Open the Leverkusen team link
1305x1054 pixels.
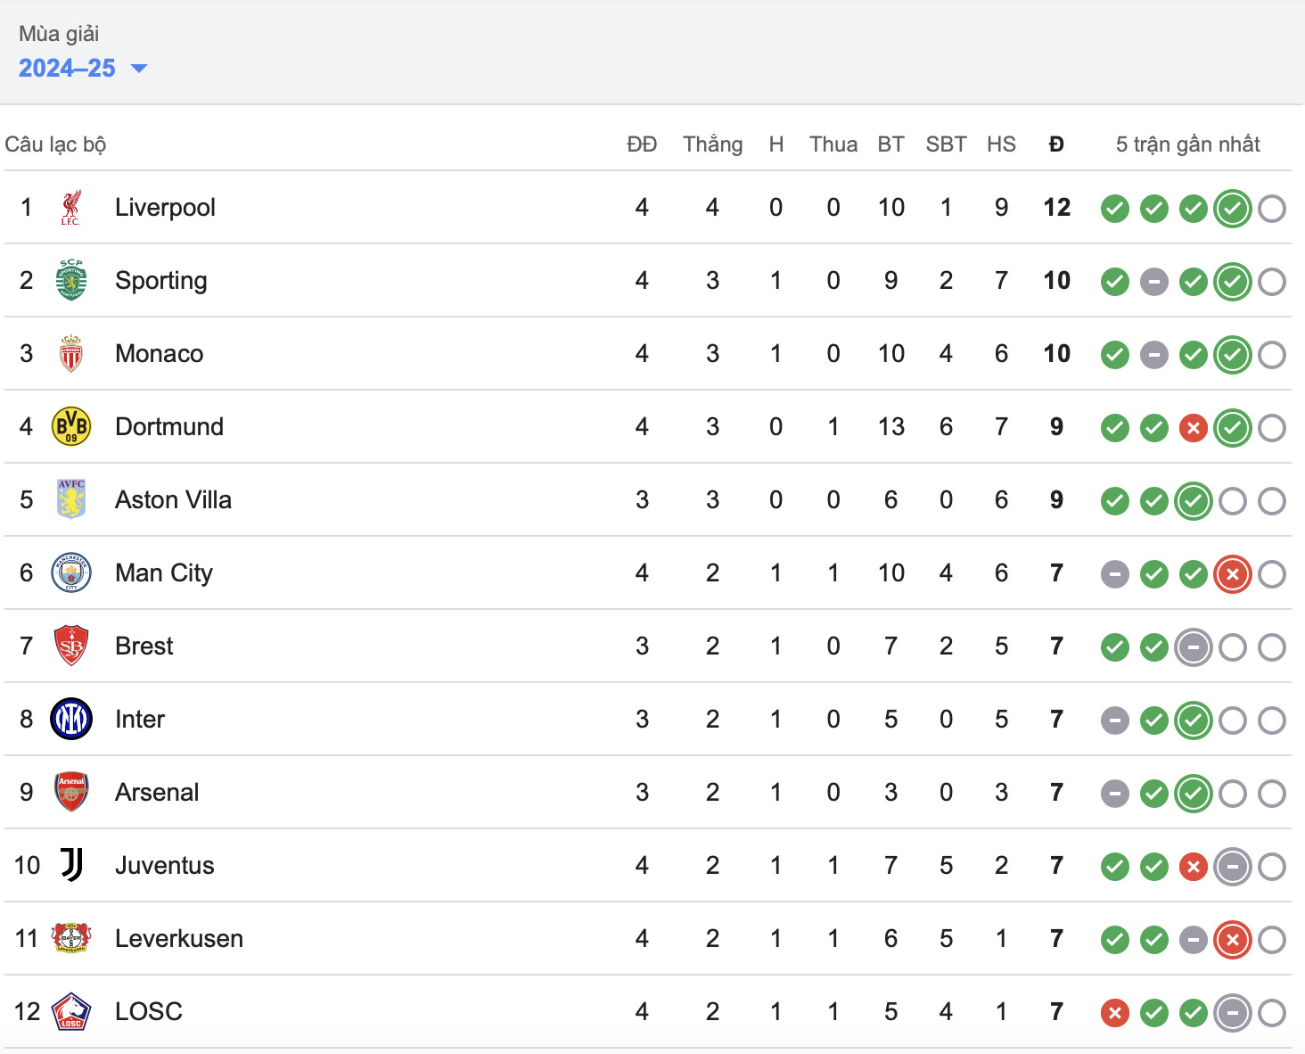tap(179, 939)
